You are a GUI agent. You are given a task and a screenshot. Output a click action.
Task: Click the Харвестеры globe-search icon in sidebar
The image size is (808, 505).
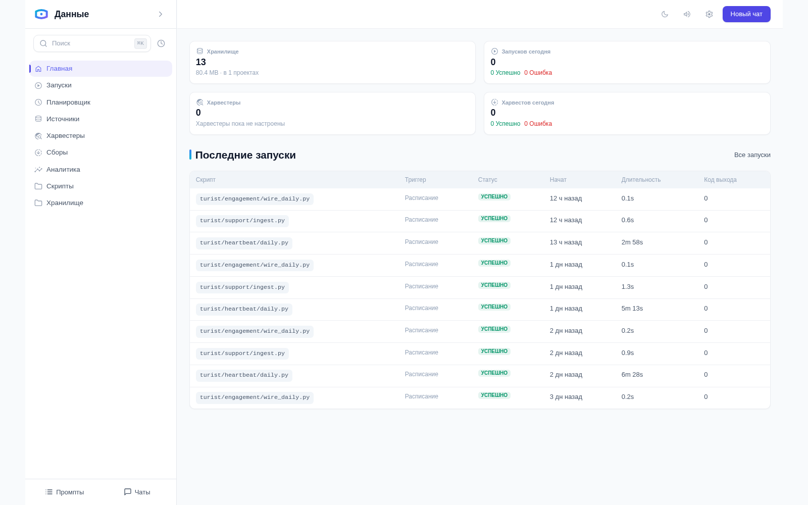[38, 136]
